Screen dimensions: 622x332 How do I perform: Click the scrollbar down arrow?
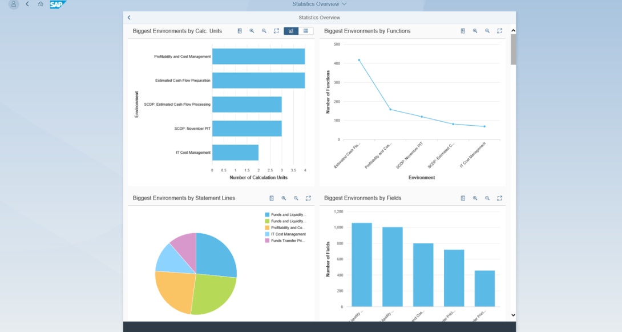(x=513, y=315)
